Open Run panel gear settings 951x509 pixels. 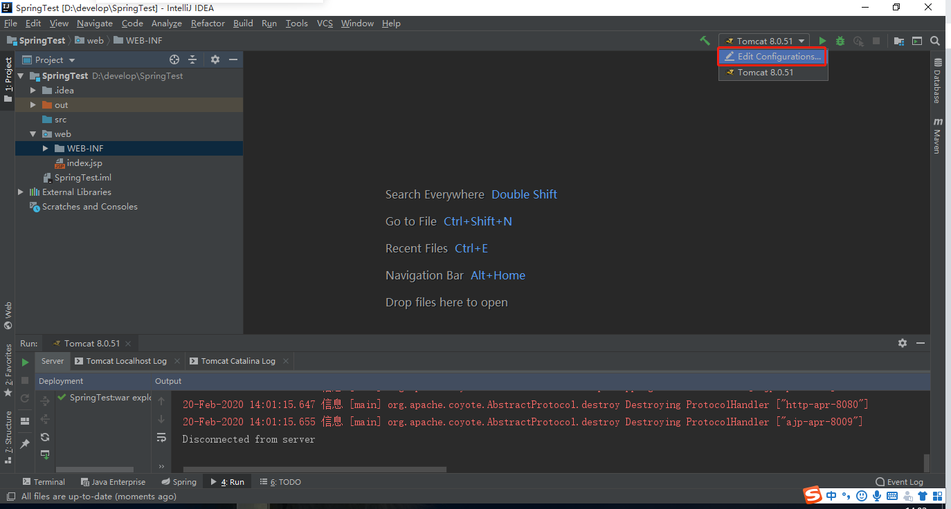pyautogui.click(x=903, y=343)
